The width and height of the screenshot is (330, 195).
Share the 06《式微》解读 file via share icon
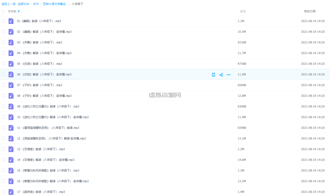(221, 75)
